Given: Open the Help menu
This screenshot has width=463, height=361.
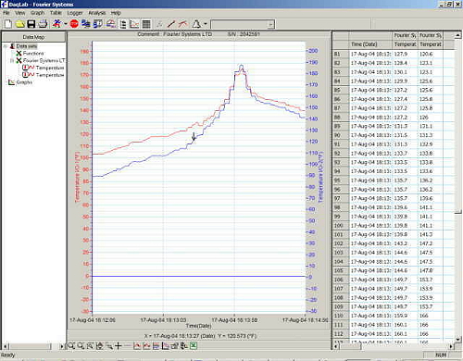Looking at the screenshot, I should coord(116,13).
